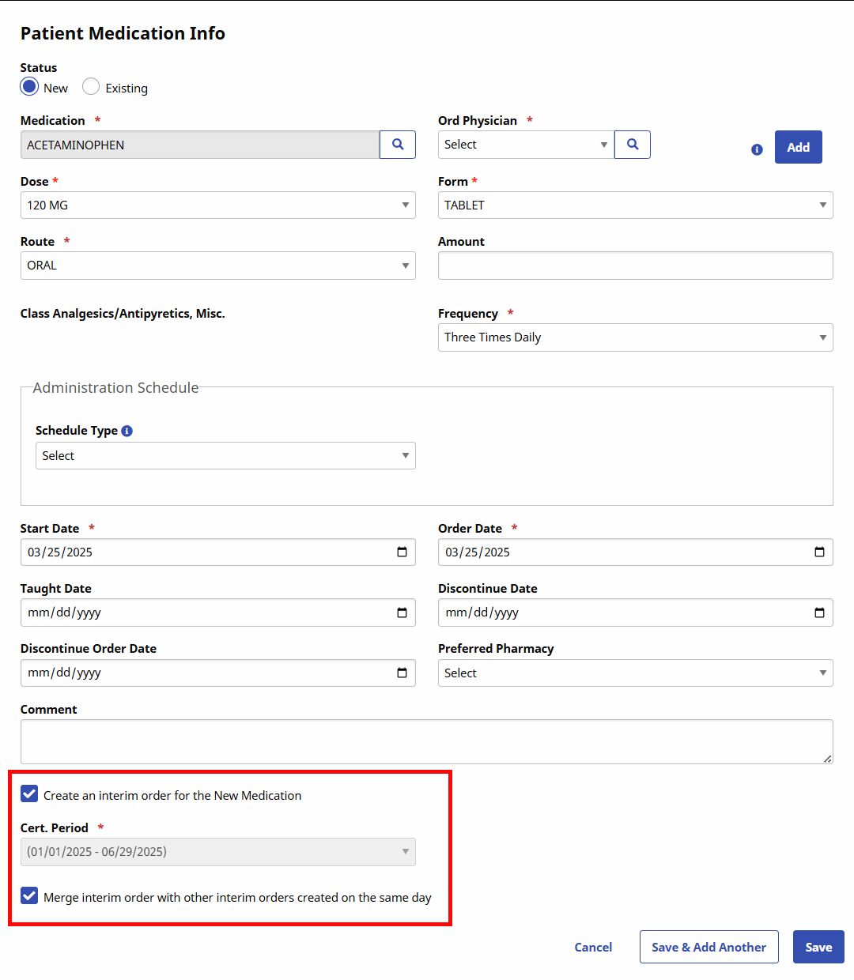Screen dimensions: 854x980
Task: Open the Start Date calendar picker icon
Action: tap(402, 552)
